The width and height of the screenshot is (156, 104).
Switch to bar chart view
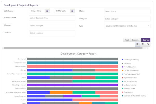click(137, 44)
